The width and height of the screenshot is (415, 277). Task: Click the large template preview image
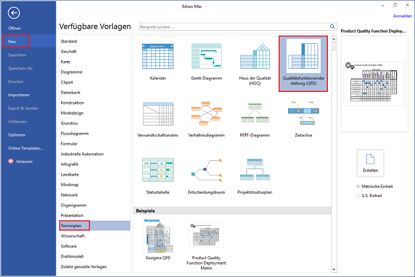pos(374,84)
